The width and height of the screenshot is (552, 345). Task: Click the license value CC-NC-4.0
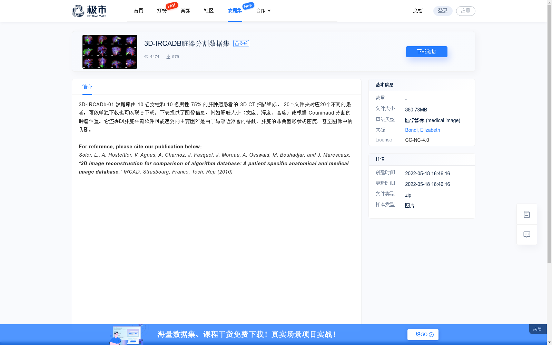coord(417,140)
